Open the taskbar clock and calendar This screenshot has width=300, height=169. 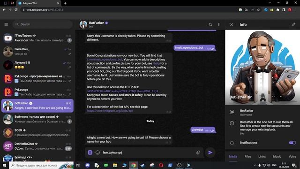pyautogui.click(x=284, y=165)
